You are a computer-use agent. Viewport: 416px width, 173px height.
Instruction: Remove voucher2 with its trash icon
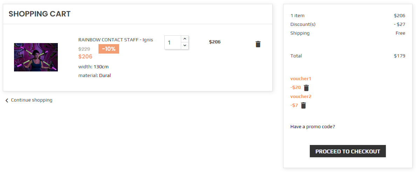[304, 105]
